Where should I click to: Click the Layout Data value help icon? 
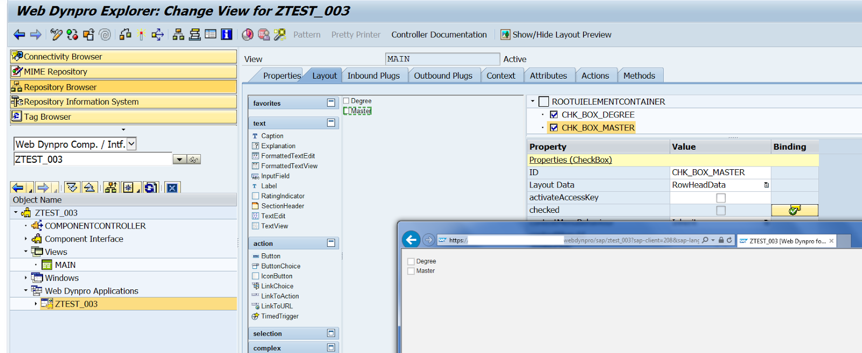(766, 185)
